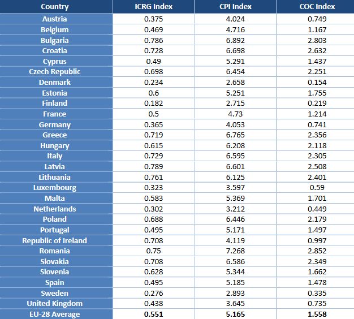This screenshot has height=319, width=354.
Task: Click the Czech Republic row label
Action: pos(55,72)
